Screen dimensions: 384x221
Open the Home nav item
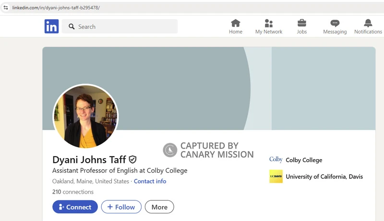(x=236, y=27)
